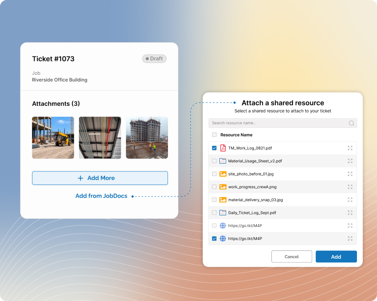Click the plus icon in Add More button
This screenshot has height=301, width=377.
coord(80,178)
